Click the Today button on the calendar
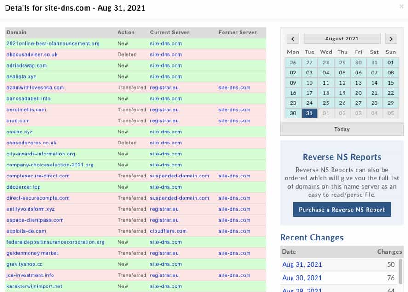408x292 pixels. click(x=341, y=129)
